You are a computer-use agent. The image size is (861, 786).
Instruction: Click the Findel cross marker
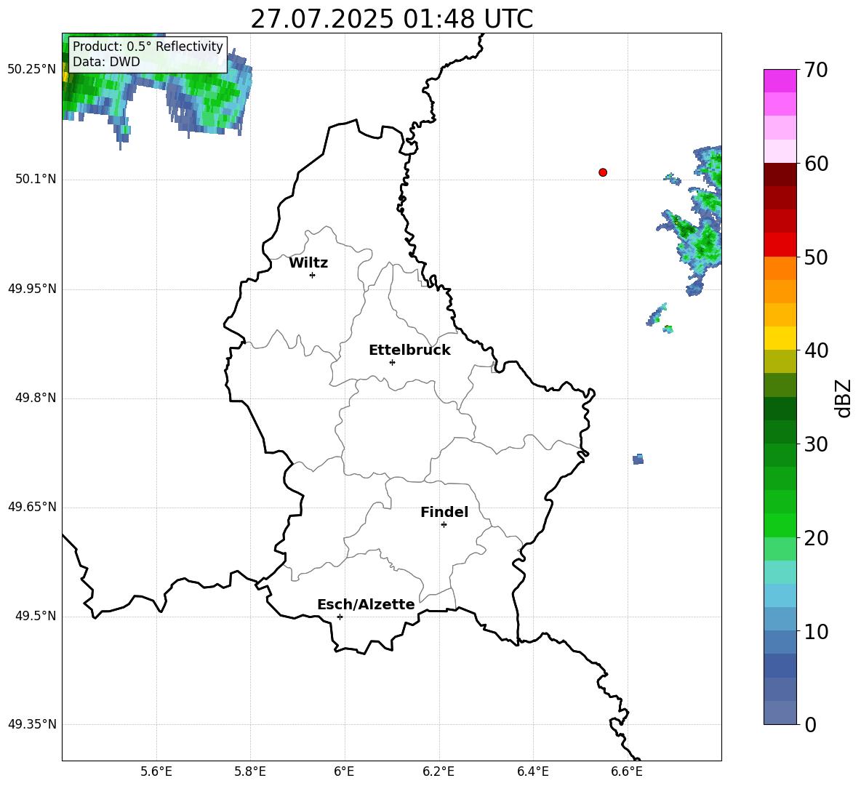(x=444, y=525)
